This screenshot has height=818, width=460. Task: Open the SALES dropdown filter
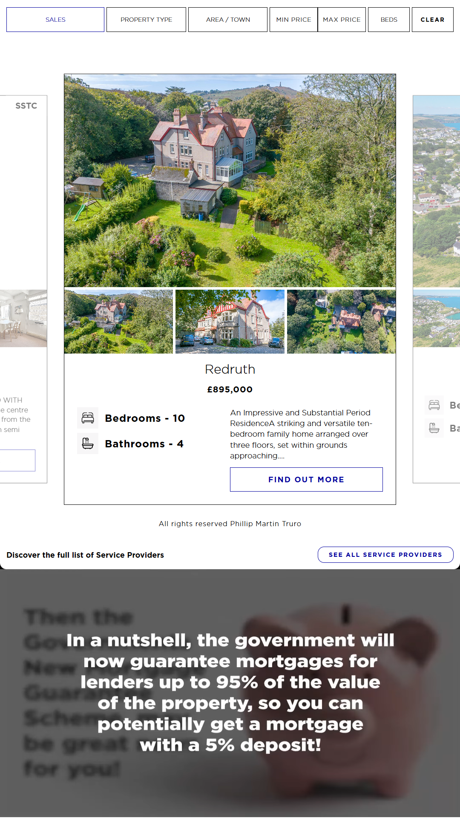coord(55,20)
